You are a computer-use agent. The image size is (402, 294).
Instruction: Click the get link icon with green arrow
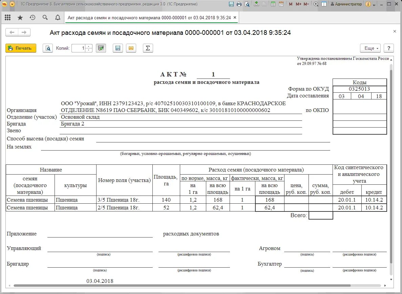pos(256,4)
